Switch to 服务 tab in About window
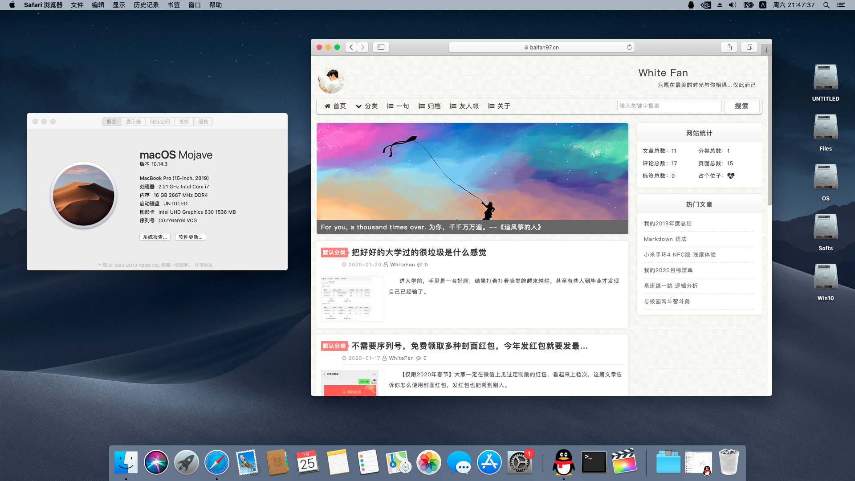Image resolution: width=855 pixels, height=481 pixels. tap(203, 122)
